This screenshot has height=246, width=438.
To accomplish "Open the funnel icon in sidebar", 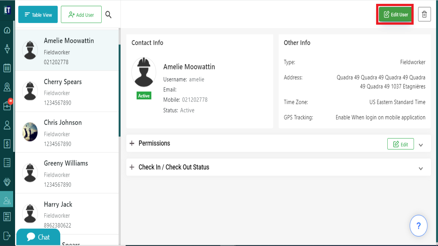I will point(7,49).
